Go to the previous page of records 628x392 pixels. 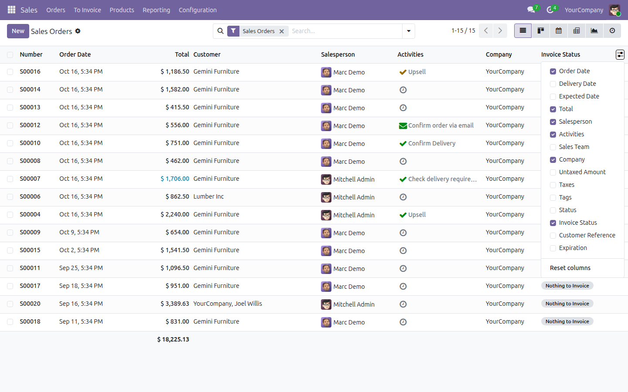tap(486, 31)
